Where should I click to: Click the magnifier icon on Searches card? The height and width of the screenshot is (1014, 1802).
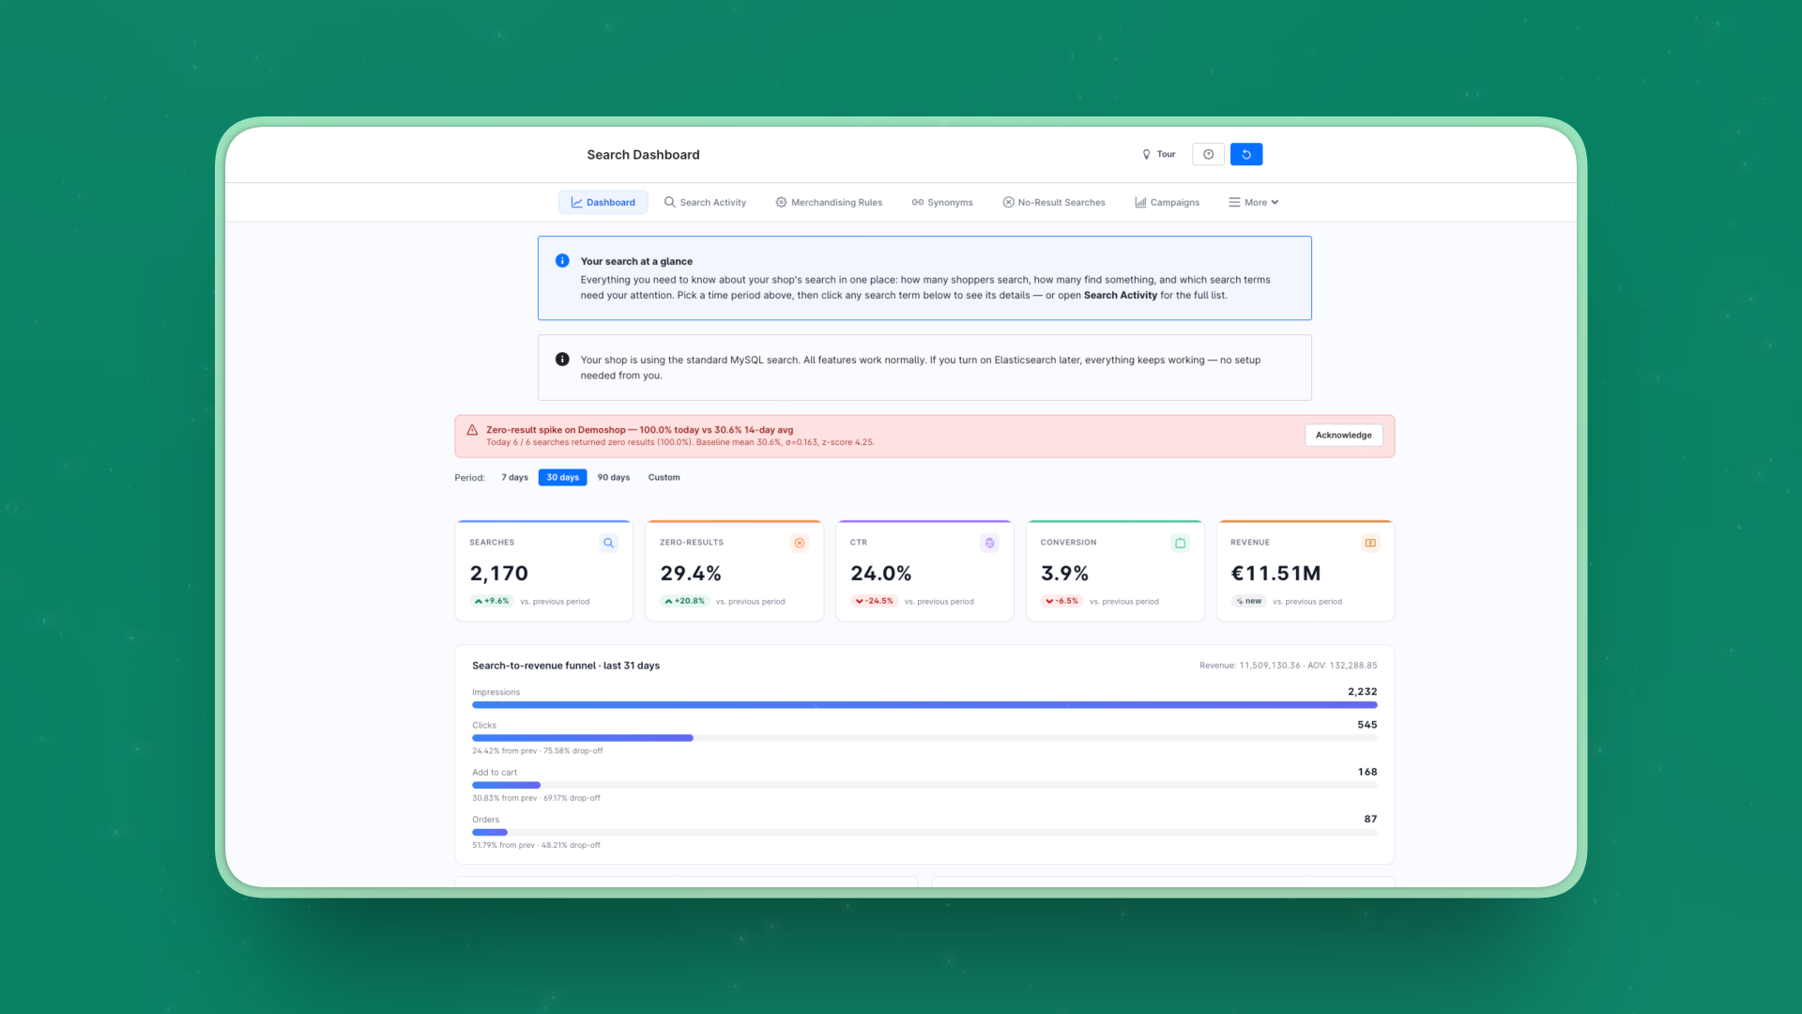608,543
